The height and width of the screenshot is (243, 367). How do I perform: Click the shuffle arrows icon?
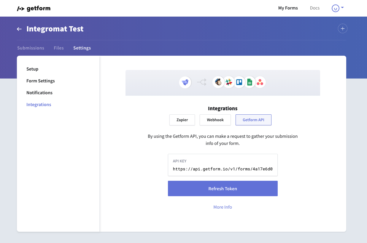(202, 82)
